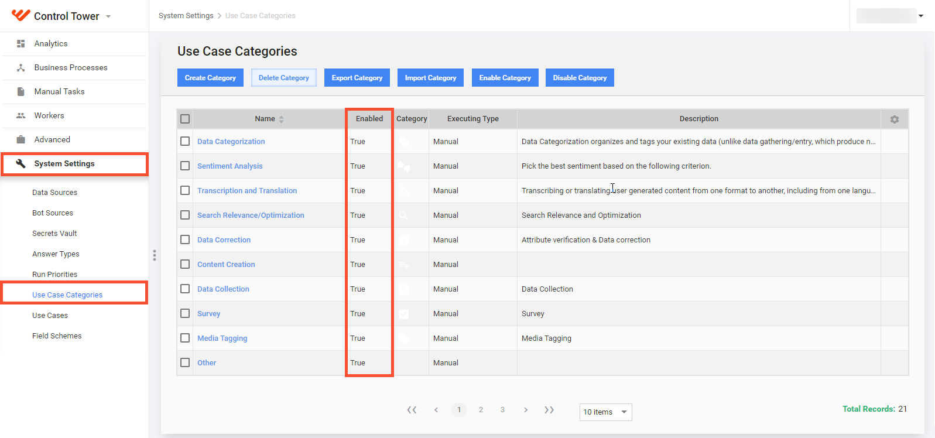Go to page 3 of results
Image resolution: width=935 pixels, height=438 pixels.
click(502, 410)
